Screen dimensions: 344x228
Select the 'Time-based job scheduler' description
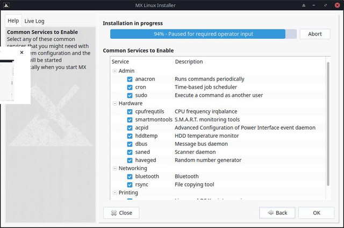tap(206, 87)
